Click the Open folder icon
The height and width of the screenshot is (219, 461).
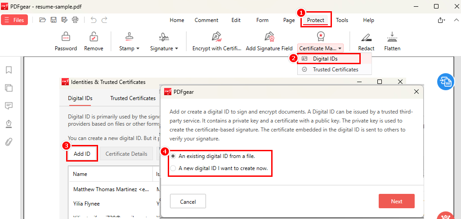(43, 20)
